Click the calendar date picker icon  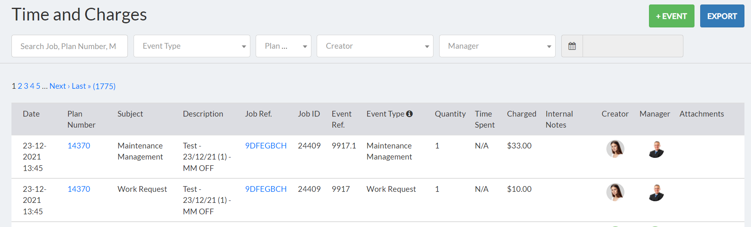coord(572,46)
